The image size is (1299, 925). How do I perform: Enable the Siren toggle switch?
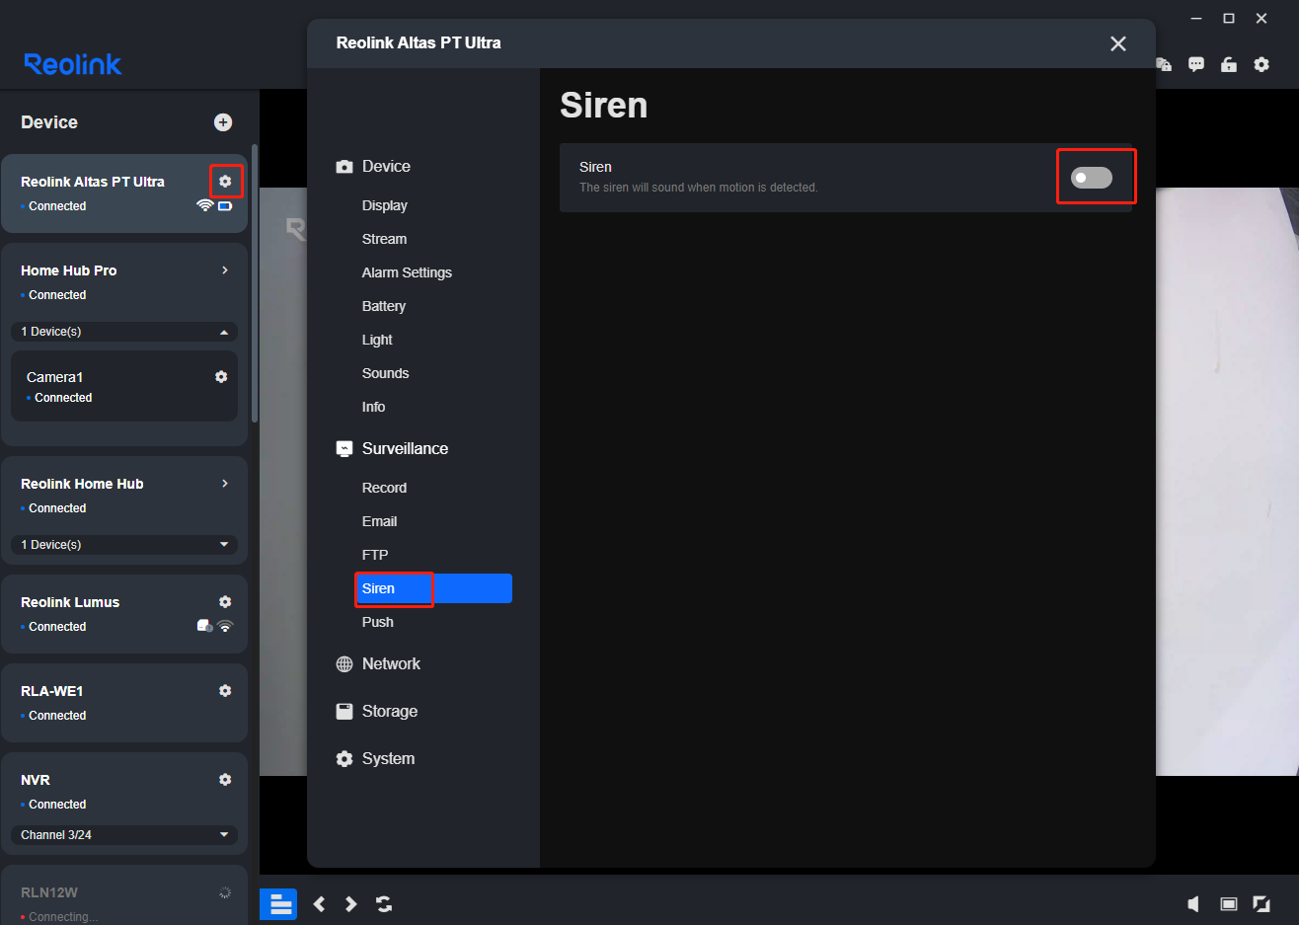coord(1092,178)
